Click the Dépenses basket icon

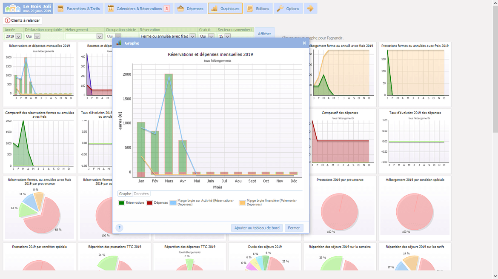pyautogui.click(x=181, y=9)
